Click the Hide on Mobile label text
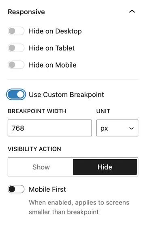Image resolution: width=146 pixels, height=230 pixels. 53,65
